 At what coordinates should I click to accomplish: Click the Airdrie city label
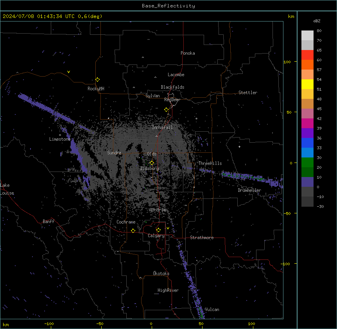(x=158, y=210)
